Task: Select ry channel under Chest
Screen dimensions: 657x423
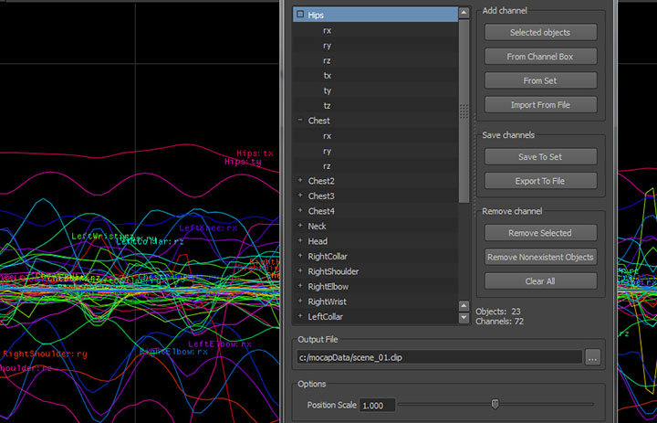Action: 328,151
